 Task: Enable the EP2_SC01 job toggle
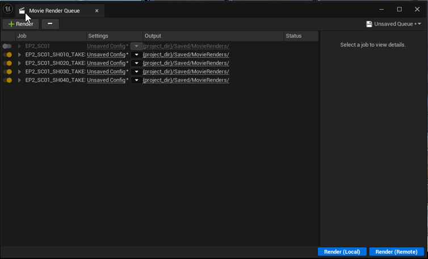coord(7,46)
